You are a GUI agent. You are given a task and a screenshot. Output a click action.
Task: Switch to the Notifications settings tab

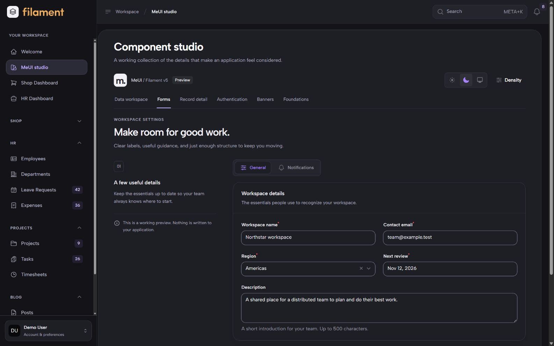pos(296,168)
